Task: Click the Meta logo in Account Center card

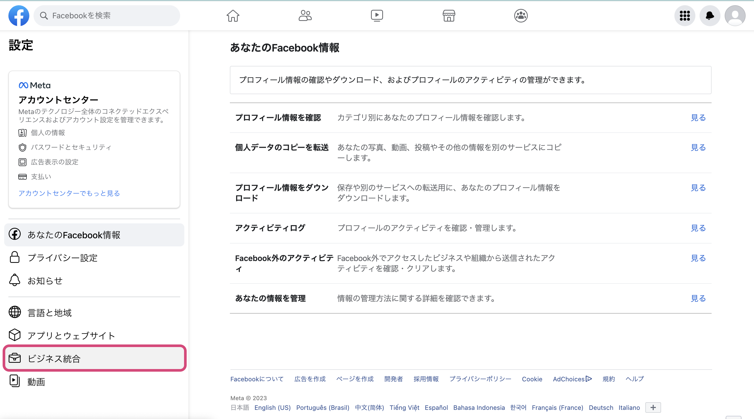Action: [x=35, y=85]
